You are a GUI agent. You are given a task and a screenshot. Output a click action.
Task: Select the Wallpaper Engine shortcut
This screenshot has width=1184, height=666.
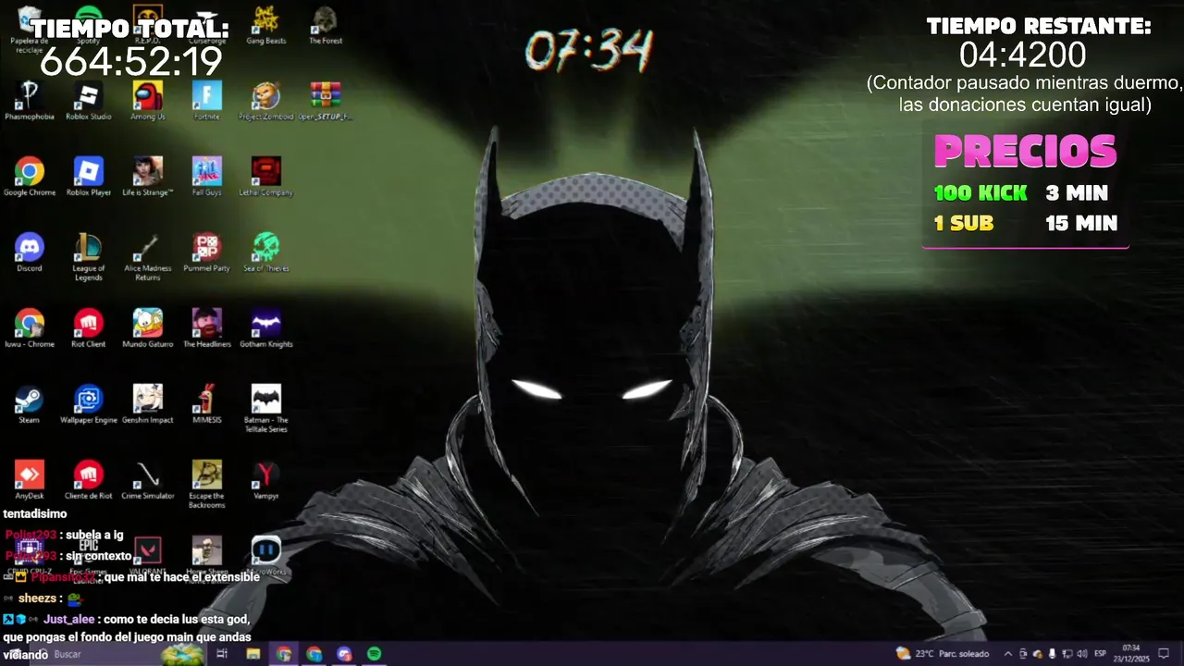89,404
